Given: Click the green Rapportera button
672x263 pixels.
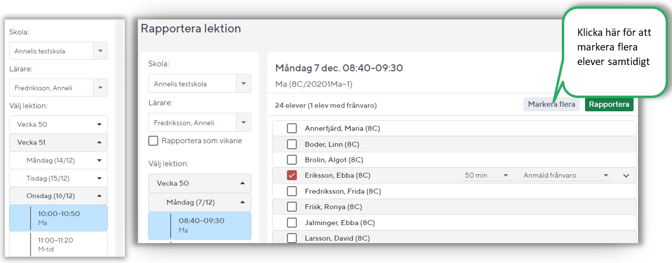Looking at the screenshot, I should pos(609,104).
